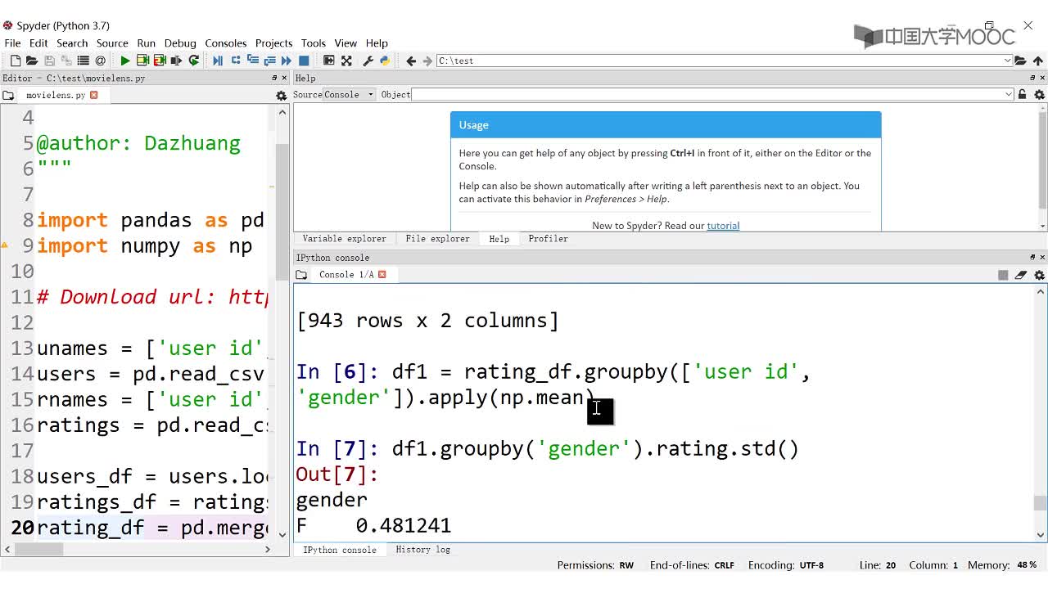The image size is (1048, 589).
Task: Open Preferences wrench icon
Action: click(x=368, y=61)
